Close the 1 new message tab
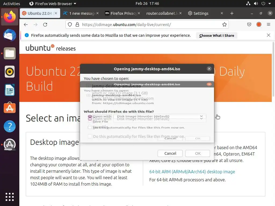Screen dimensions: 275x206 pos(97,13)
